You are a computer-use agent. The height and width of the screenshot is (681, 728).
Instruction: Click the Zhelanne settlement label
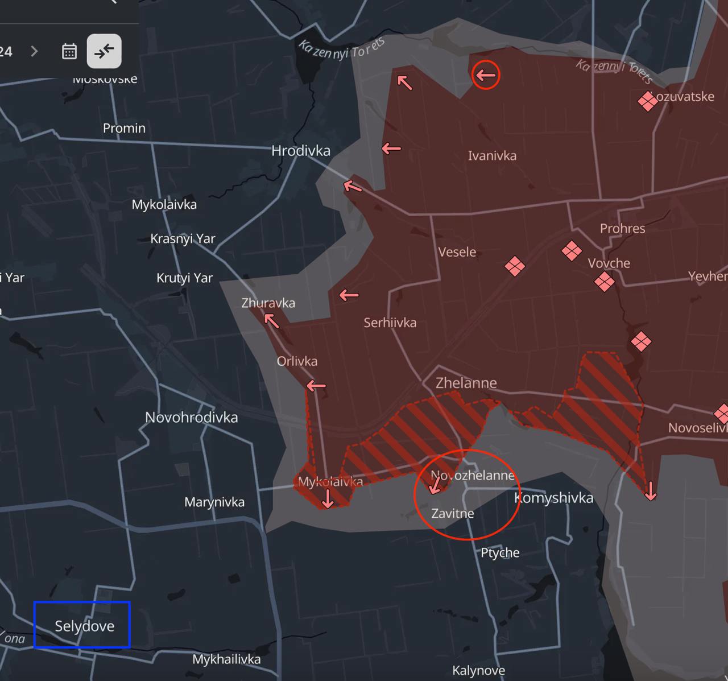[x=466, y=383]
